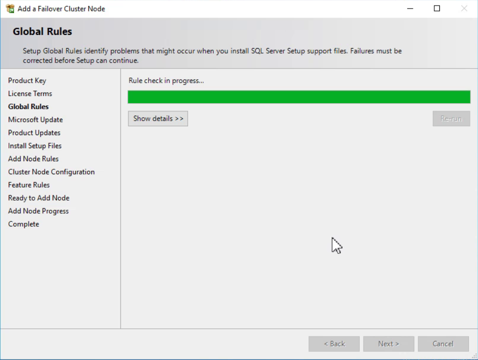Select the Global Rules step

[x=29, y=107]
